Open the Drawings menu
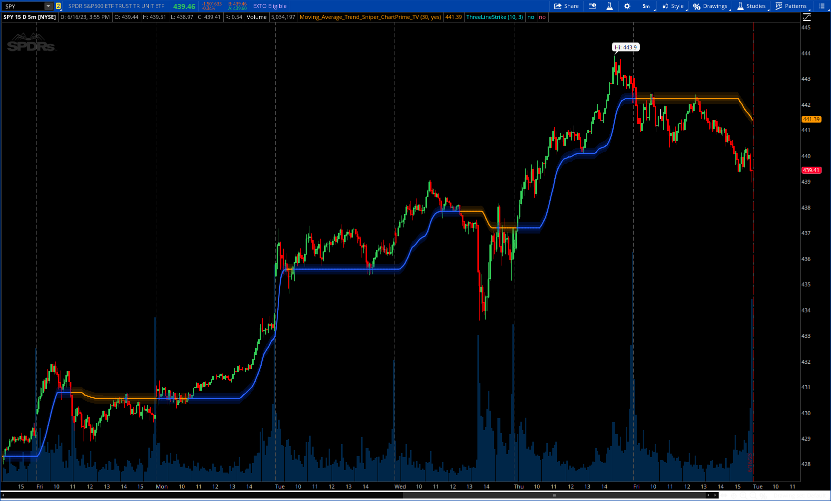Screen dimensions: 831x501 click(710, 6)
